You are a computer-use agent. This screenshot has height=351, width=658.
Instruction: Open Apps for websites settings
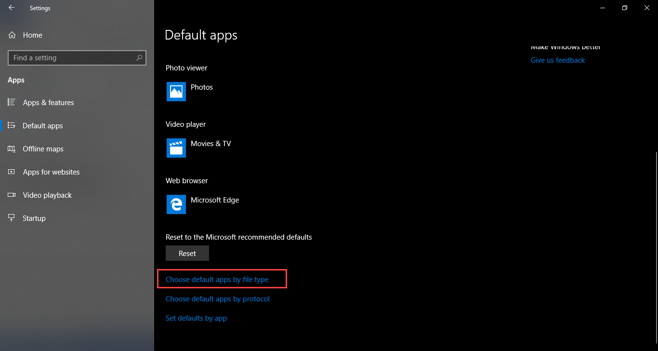51,172
